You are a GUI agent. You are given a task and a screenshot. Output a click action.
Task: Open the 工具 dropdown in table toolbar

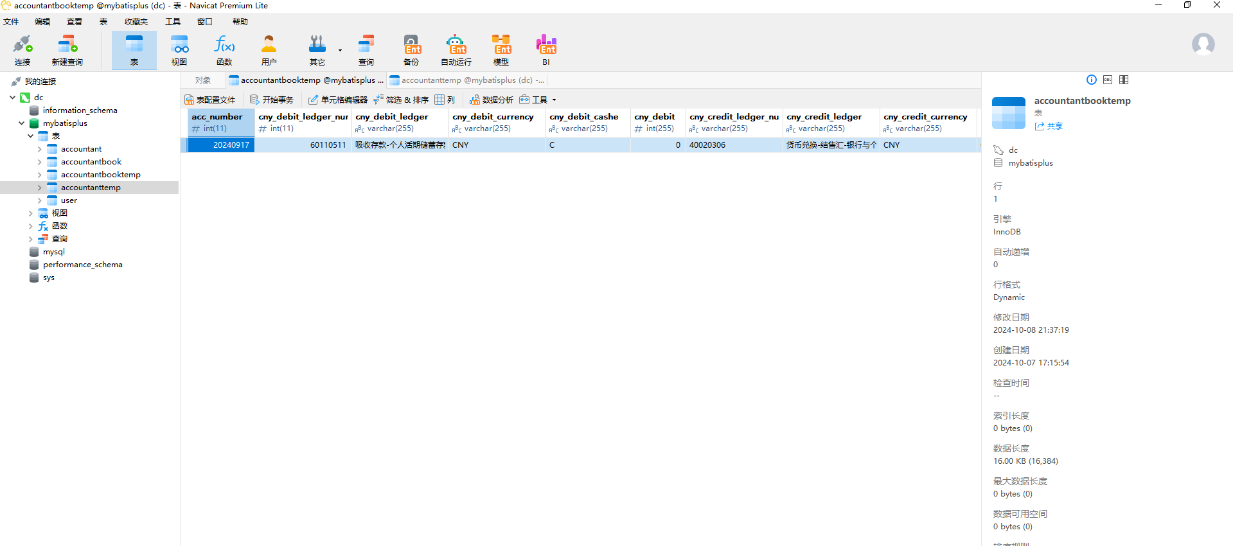coord(538,100)
